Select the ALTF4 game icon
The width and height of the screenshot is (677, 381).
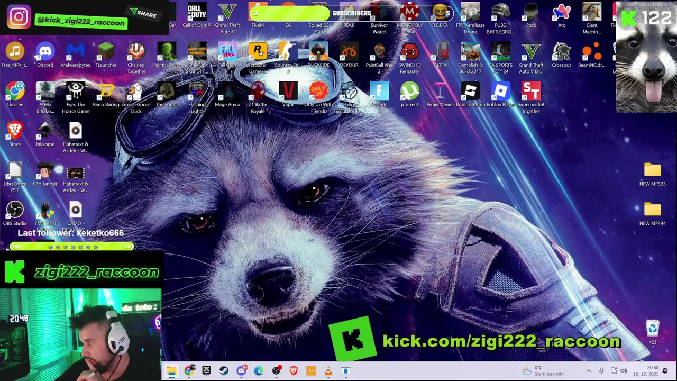click(x=440, y=55)
